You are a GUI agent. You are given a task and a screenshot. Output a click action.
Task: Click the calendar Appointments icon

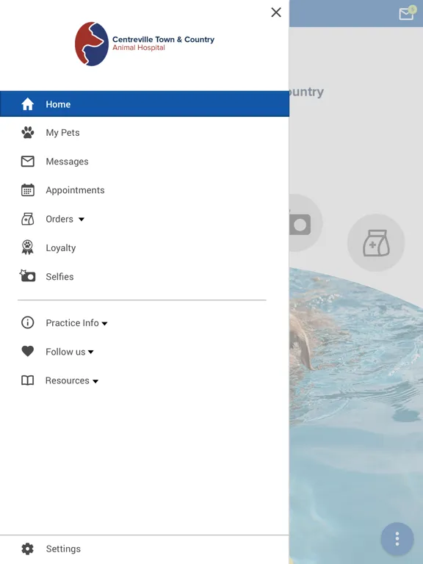click(28, 190)
